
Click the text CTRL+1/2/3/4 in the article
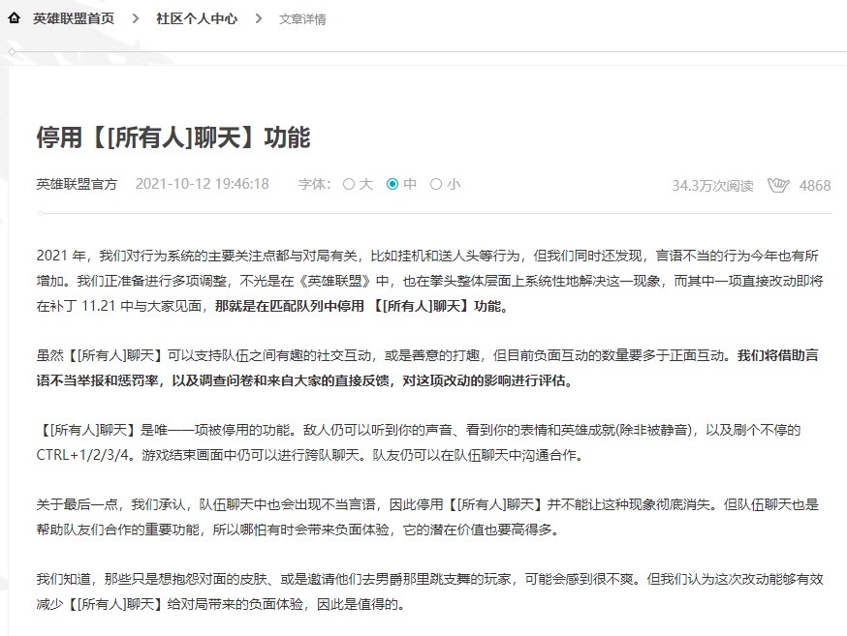[x=82, y=455]
